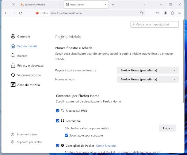Open the Firefox account icon
This screenshot has height=155, width=187.
click(165, 13)
